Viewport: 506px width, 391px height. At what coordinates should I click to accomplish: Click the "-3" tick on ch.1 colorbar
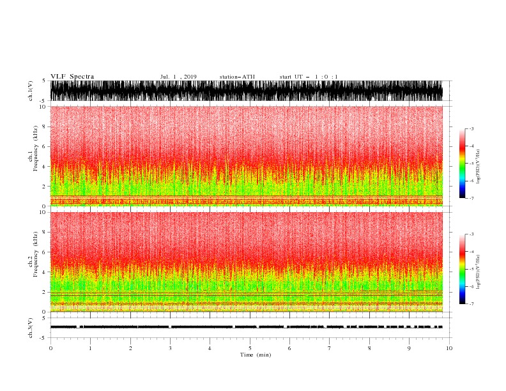pos(471,128)
